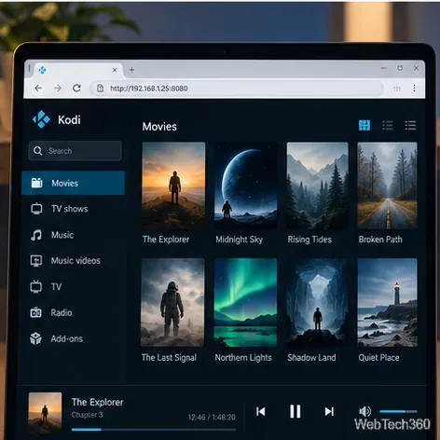Adjust the volume slider
440x440 pixels.
(398, 411)
